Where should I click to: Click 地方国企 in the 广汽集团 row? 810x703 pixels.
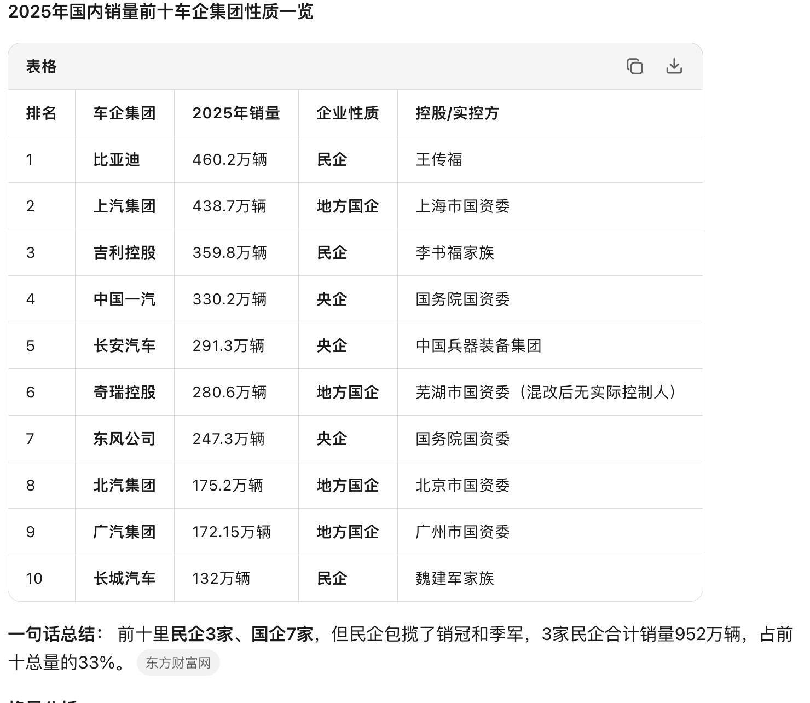pyautogui.click(x=348, y=532)
